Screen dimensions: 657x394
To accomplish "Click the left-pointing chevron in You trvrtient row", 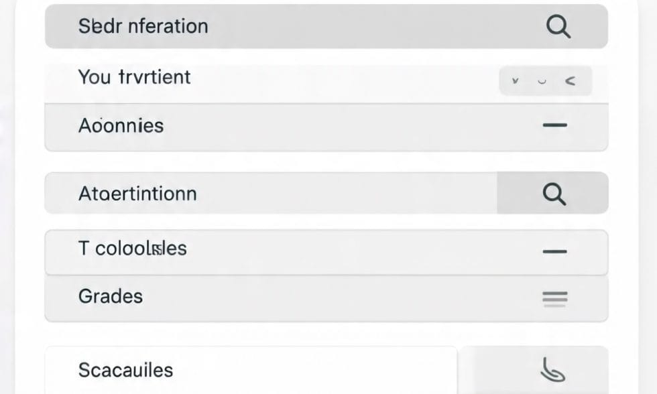I will [x=571, y=81].
